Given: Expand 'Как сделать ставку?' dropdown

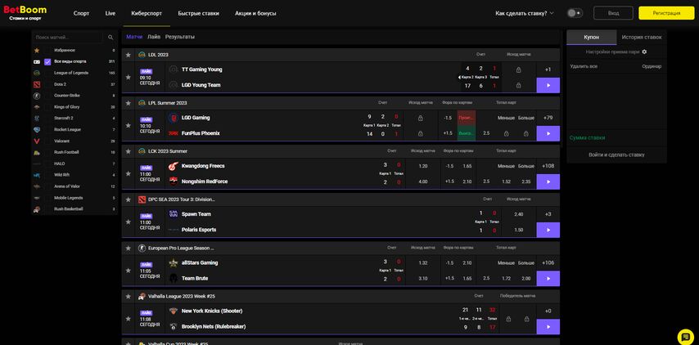Looking at the screenshot, I should pos(524,13).
